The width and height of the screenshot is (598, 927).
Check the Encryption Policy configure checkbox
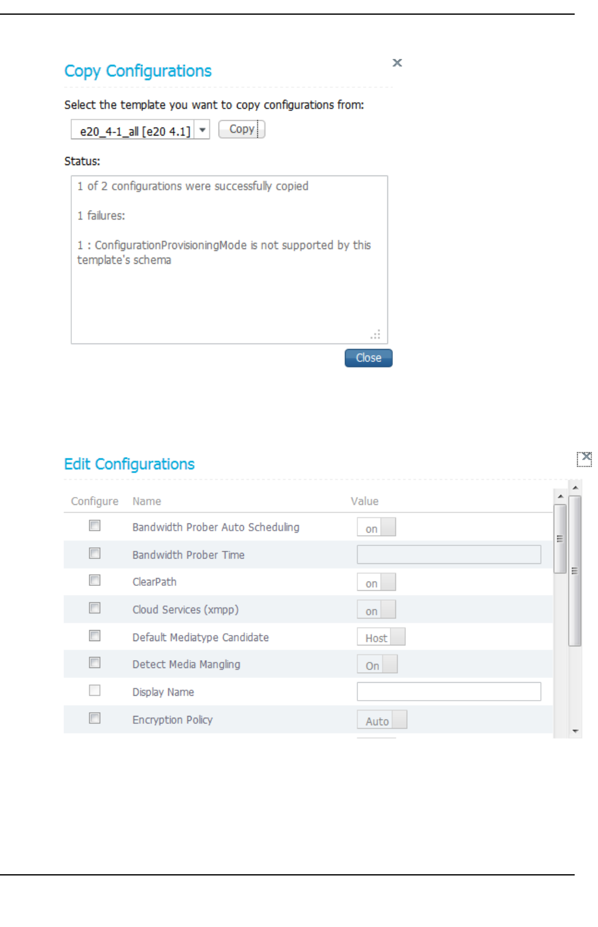(95, 718)
